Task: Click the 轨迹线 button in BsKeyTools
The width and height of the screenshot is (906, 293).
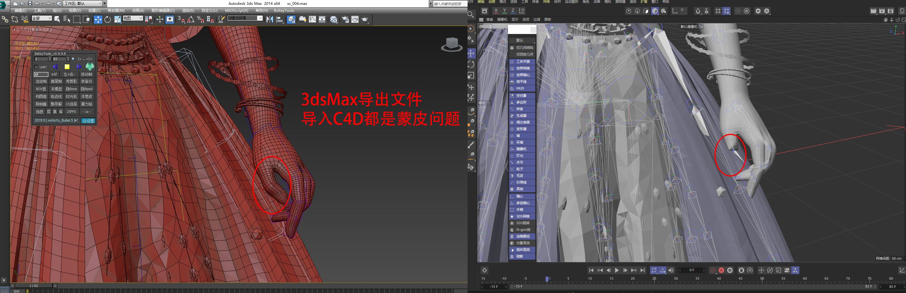Action: (x=56, y=96)
